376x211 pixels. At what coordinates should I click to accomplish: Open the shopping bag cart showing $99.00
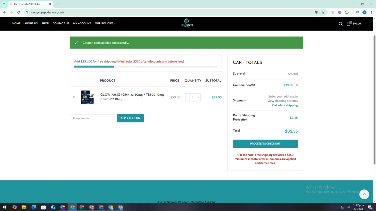click(354, 23)
